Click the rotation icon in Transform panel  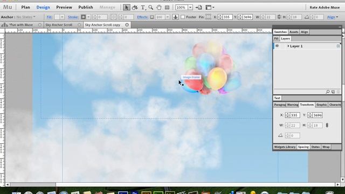(280, 135)
